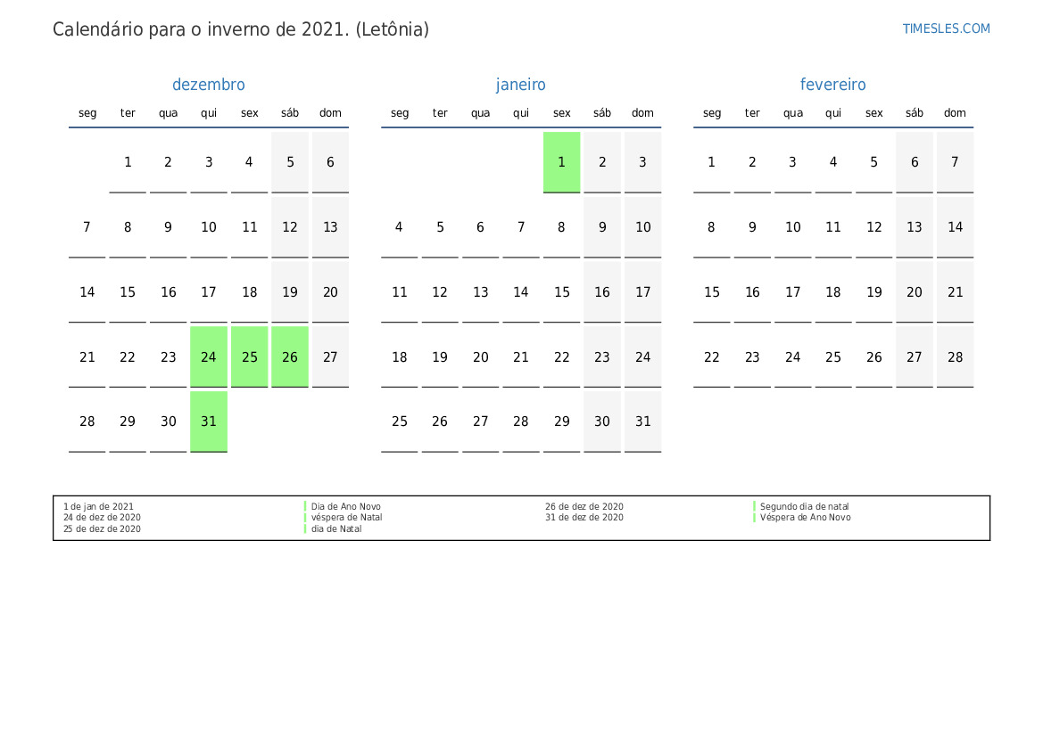1043x737 pixels.
Task: Select the fevereiro month heading
Action: point(832,85)
